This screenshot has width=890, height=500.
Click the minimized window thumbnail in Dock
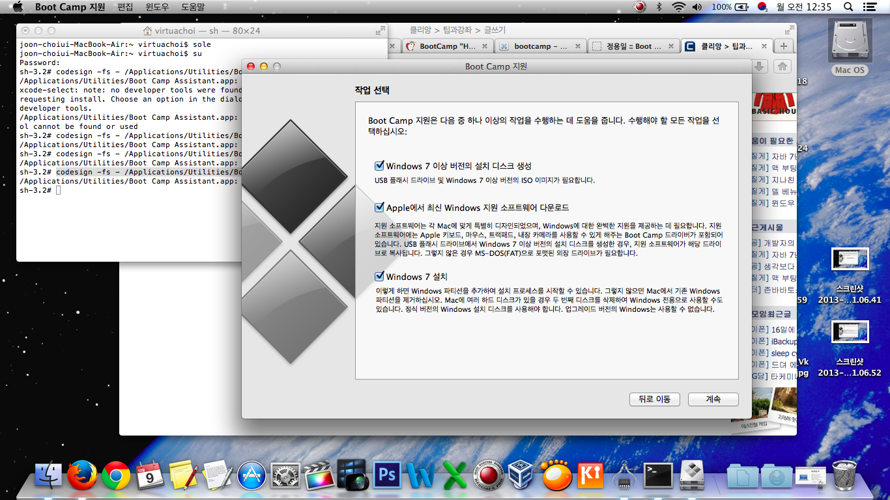810,477
